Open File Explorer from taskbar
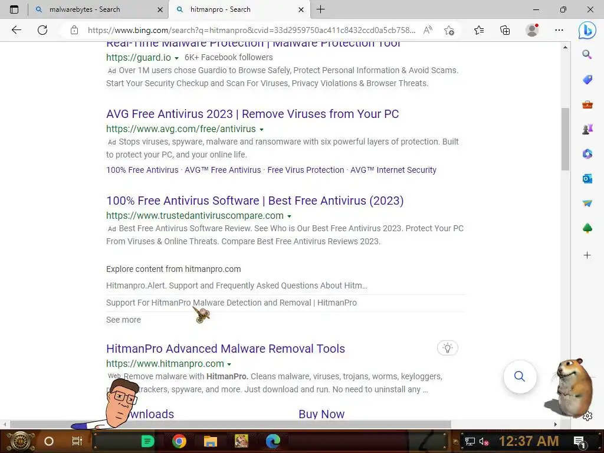The width and height of the screenshot is (604, 453). (x=211, y=441)
